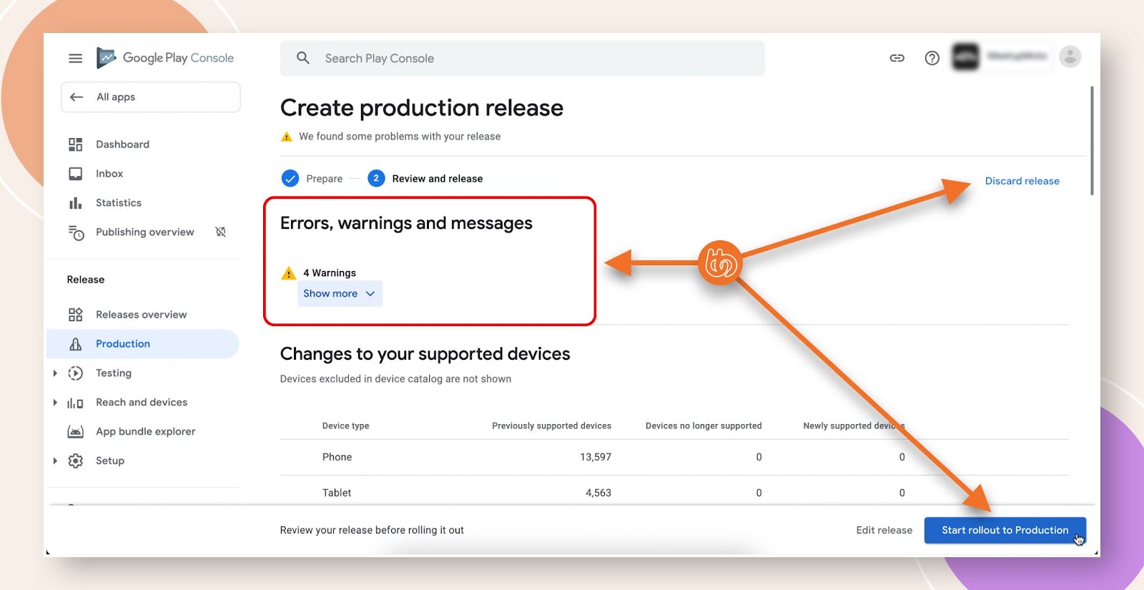Toggle the managed publishing off icon
This screenshot has height=590, width=1144.
(221, 232)
